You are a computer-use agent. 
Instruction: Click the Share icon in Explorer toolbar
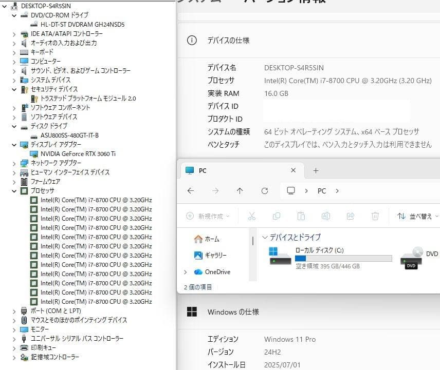pyautogui.click(x=351, y=216)
